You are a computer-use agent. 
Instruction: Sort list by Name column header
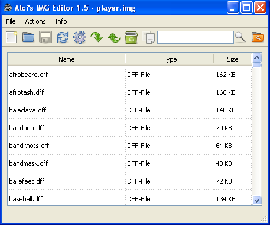pos(66,59)
